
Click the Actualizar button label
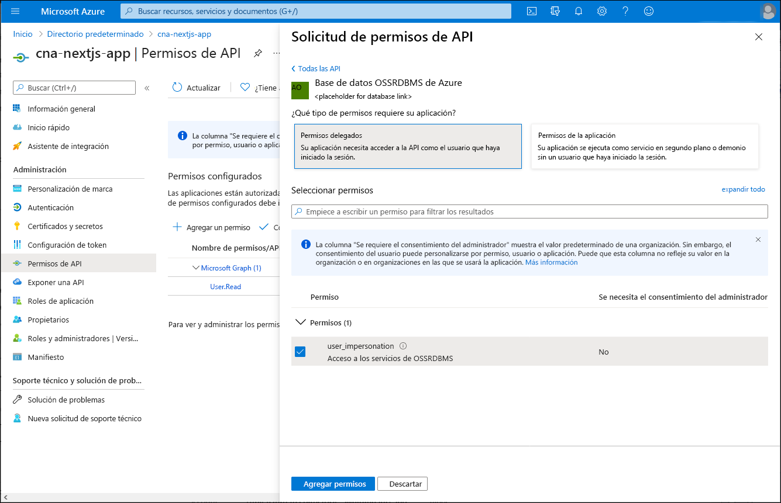pos(204,88)
